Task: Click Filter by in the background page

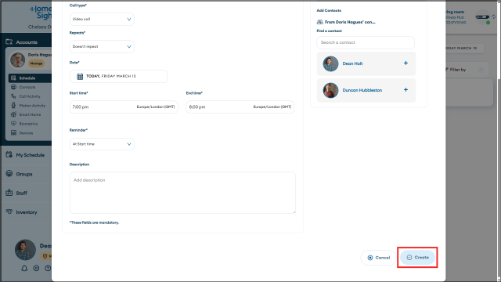Action: [x=457, y=70]
